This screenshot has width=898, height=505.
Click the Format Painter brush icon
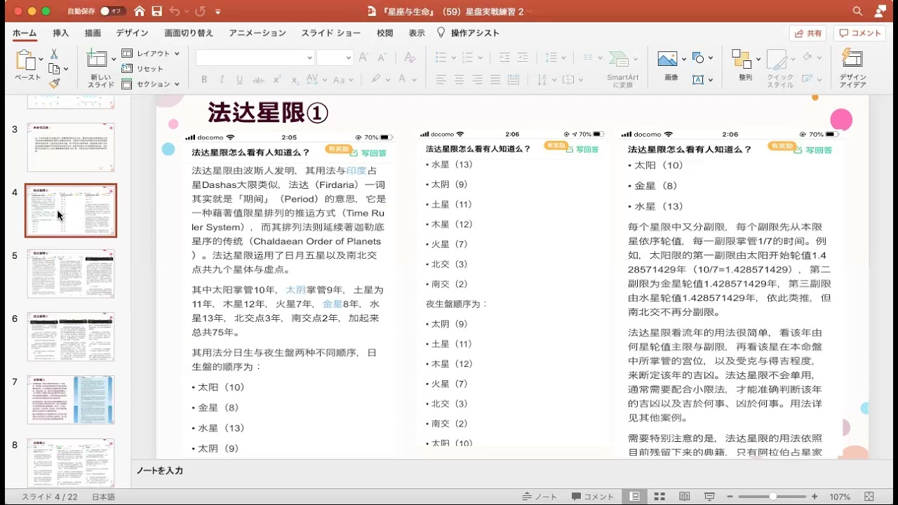[x=54, y=83]
